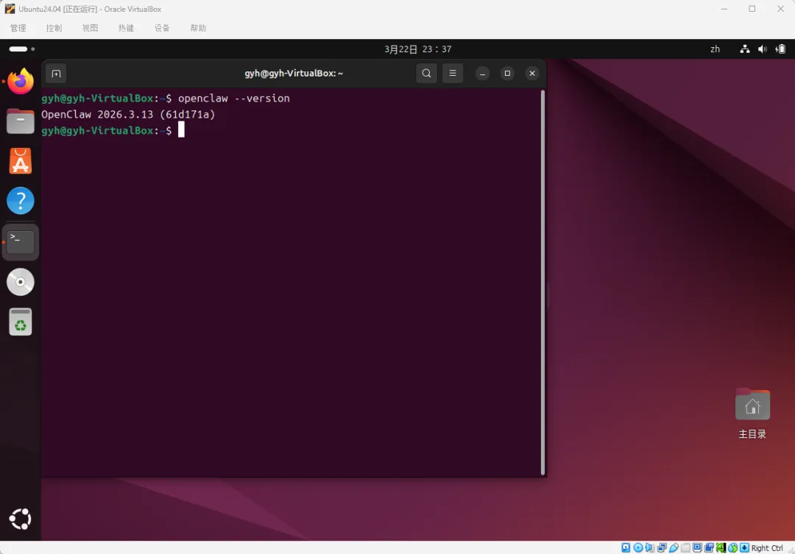Click the VirtualBox network adapter status icon
Image resolution: width=795 pixels, height=554 pixels.
662,547
